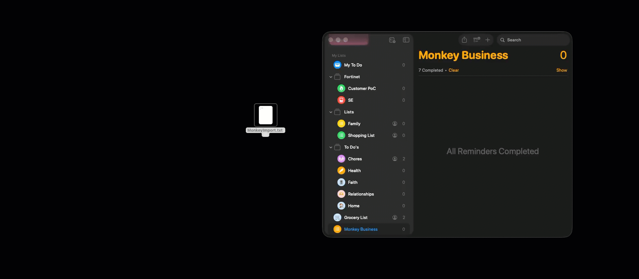The width and height of the screenshot is (639, 279).
Task: Click shared-person icon on Shopping List row
Action: [x=395, y=135]
